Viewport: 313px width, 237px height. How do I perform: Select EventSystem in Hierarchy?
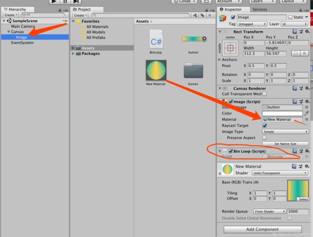(x=22, y=43)
